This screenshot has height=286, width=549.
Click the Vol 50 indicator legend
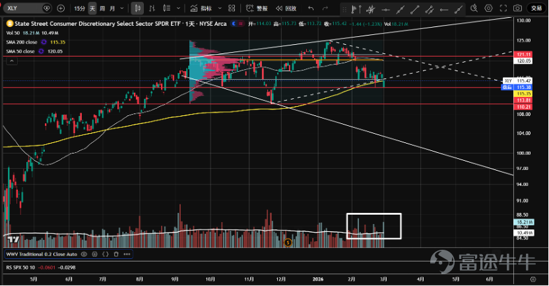(x=32, y=33)
